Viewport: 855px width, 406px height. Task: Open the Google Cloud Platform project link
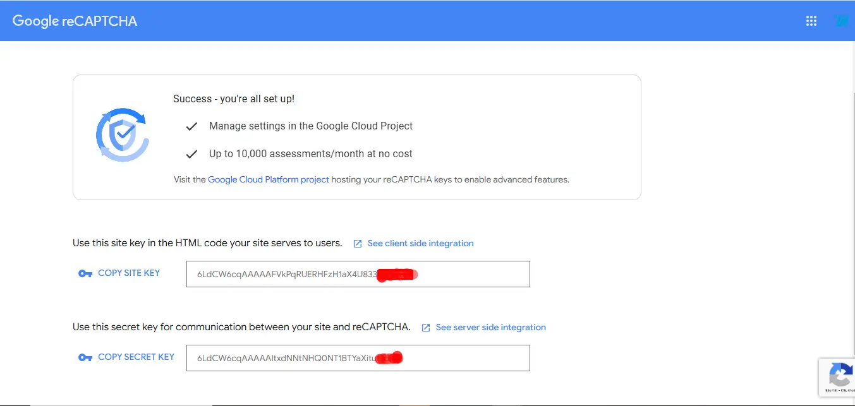[269, 179]
